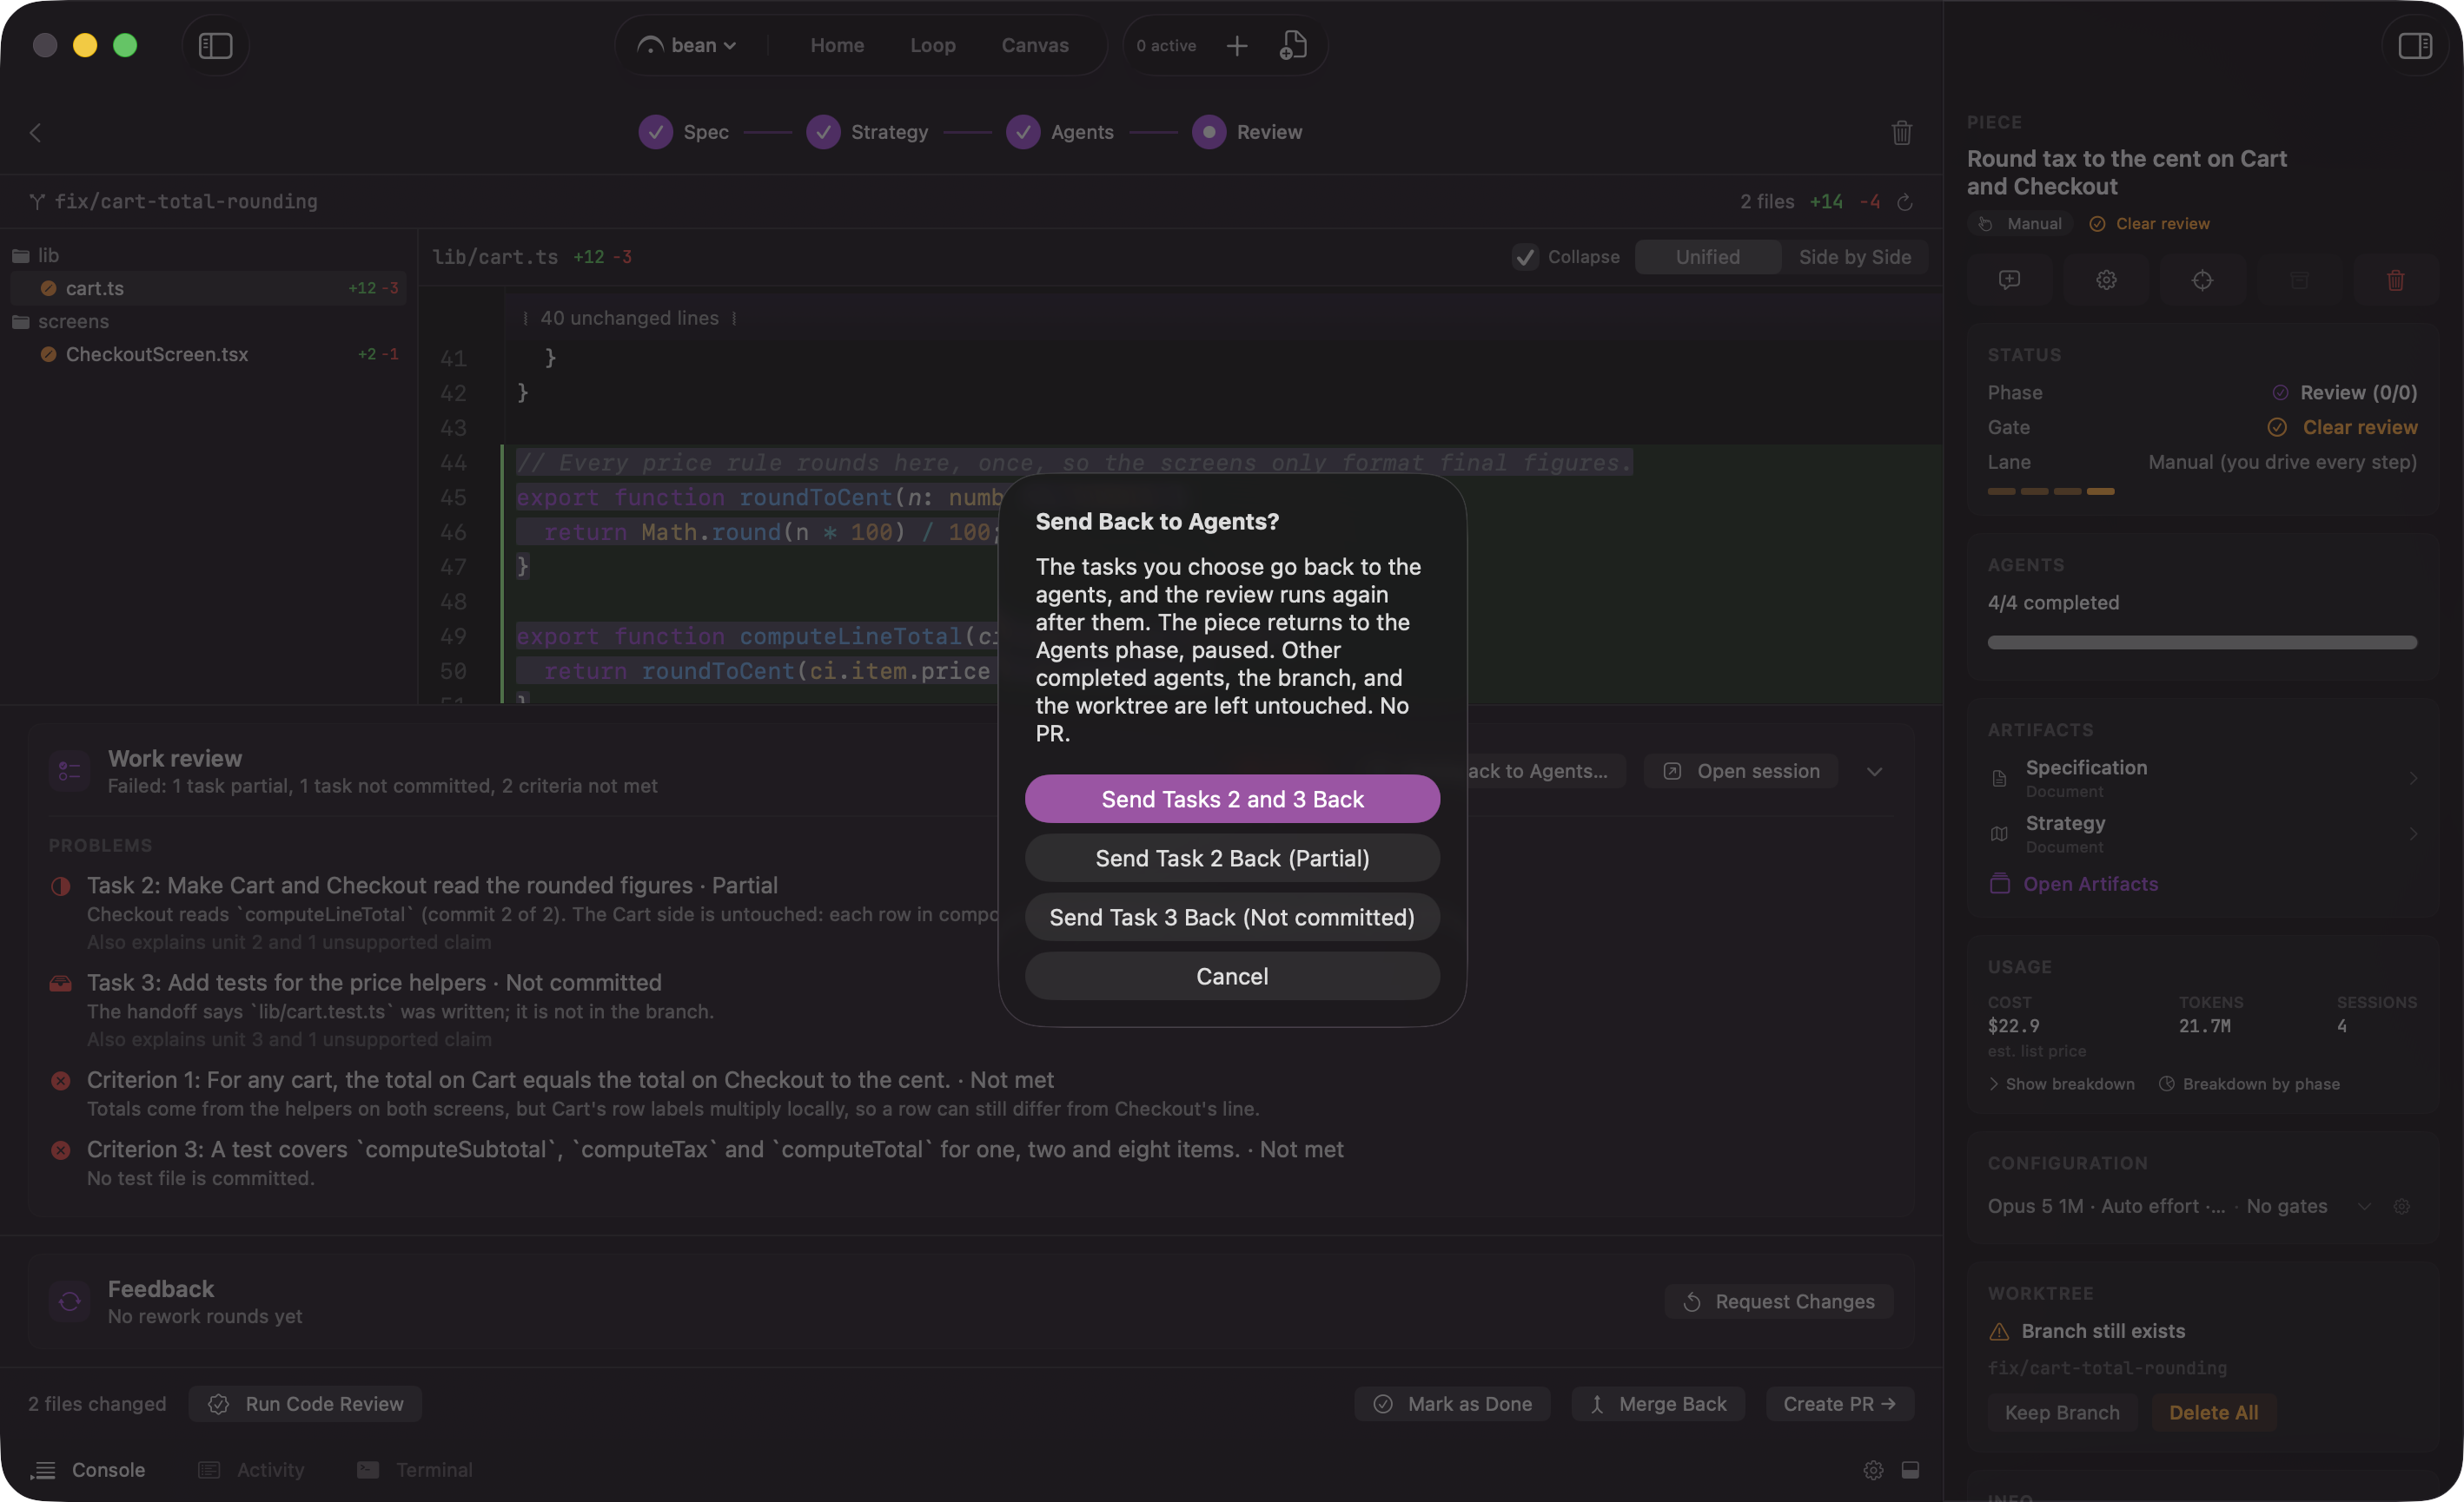Collapse the screens folder
This screenshot has height=1502, width=2464.
coord(60,322)
